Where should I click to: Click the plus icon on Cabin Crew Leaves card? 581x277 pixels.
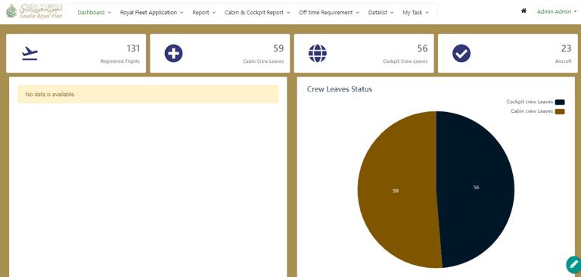173,54
